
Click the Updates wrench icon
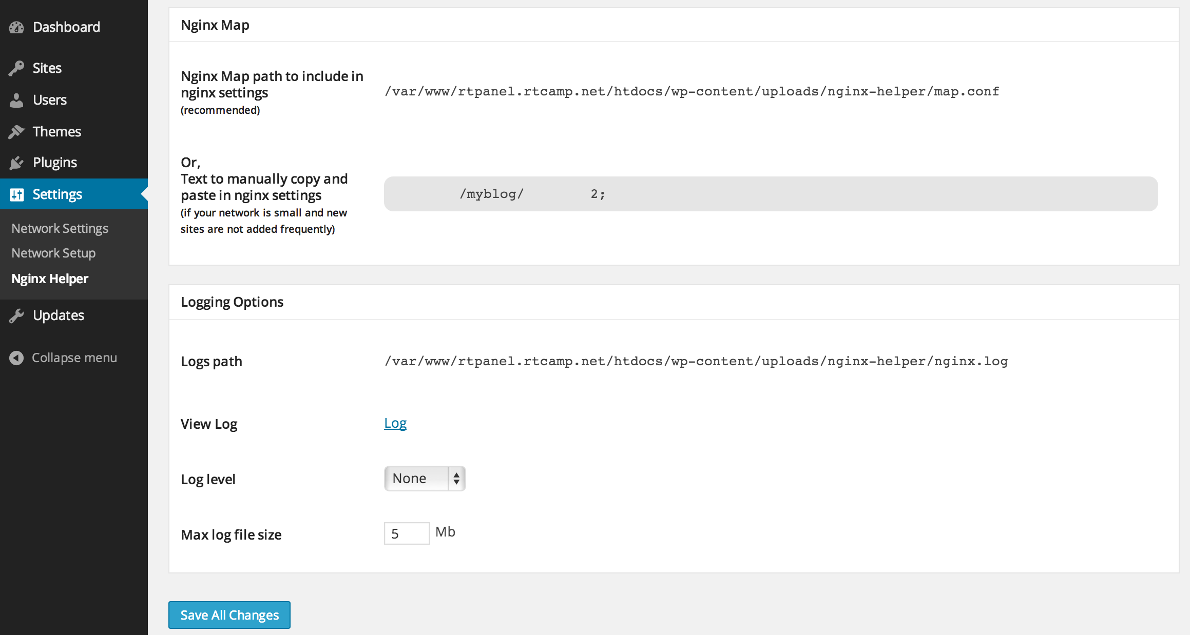(16, 315)
